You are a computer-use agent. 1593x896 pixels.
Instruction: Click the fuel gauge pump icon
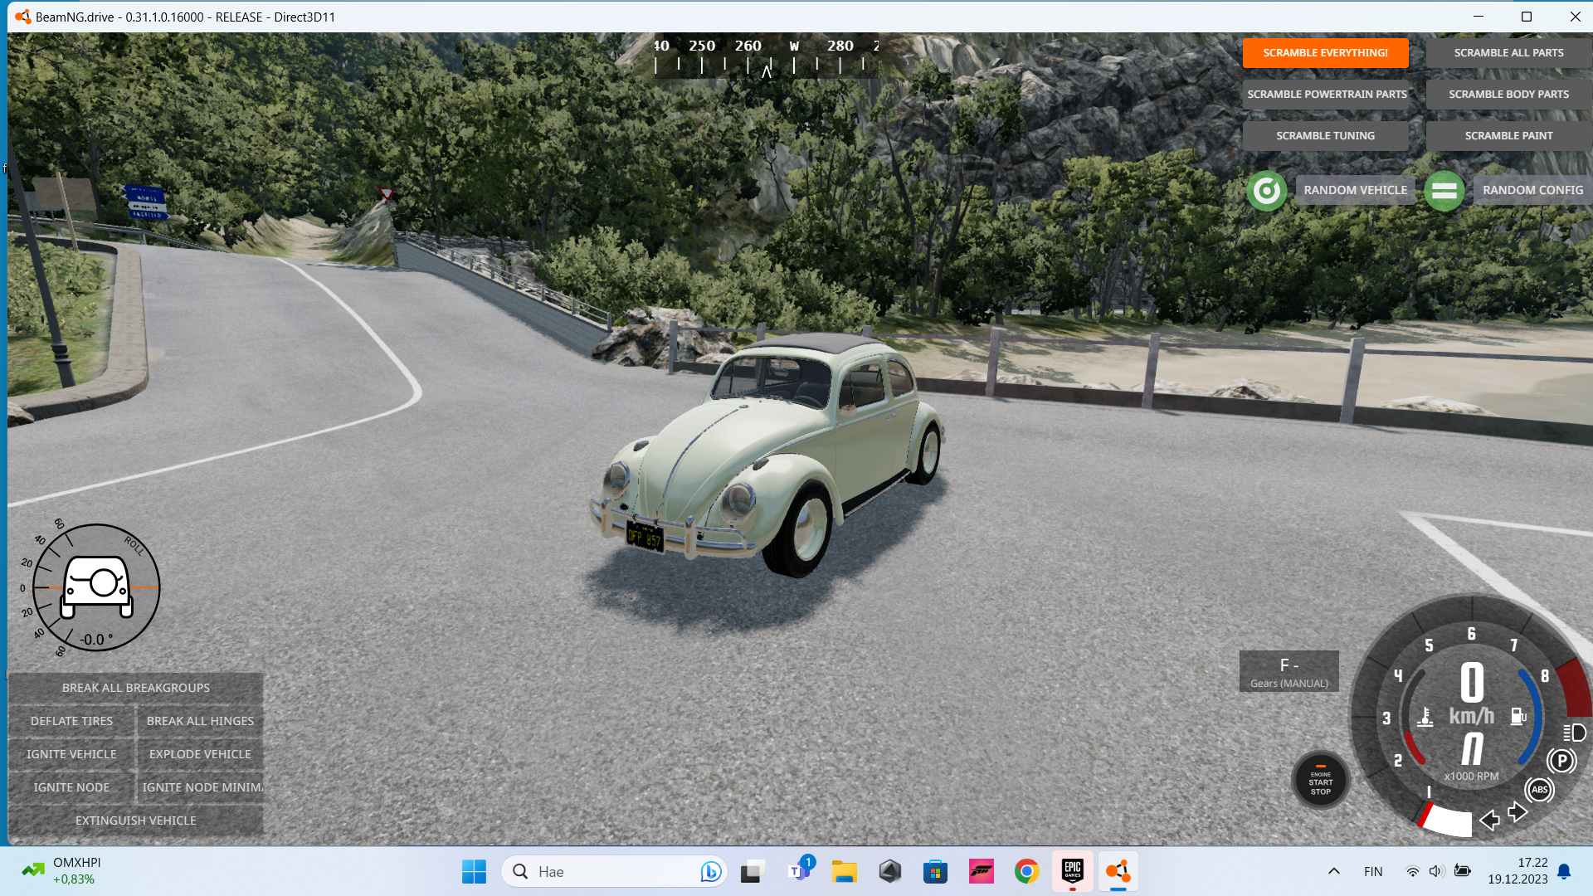[1517, 716]
